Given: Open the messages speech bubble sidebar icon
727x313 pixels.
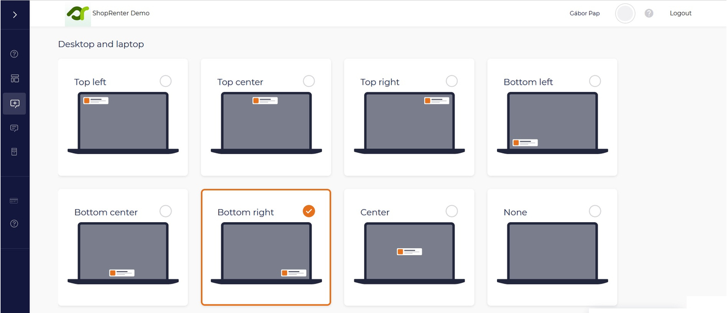Looking at the screenshot, I should pyautogui.click(x=15, y=128).
